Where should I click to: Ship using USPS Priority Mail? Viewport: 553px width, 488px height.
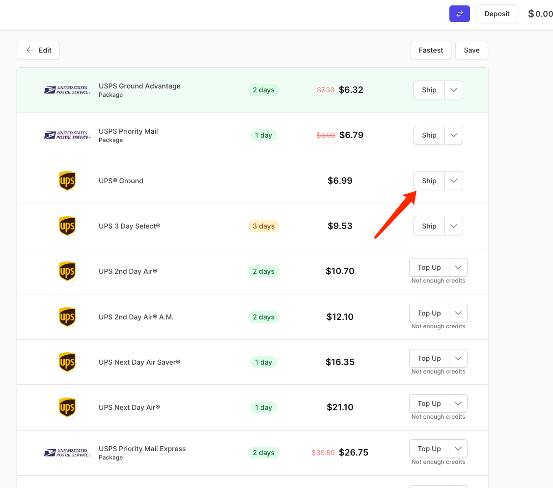(429, 135)
